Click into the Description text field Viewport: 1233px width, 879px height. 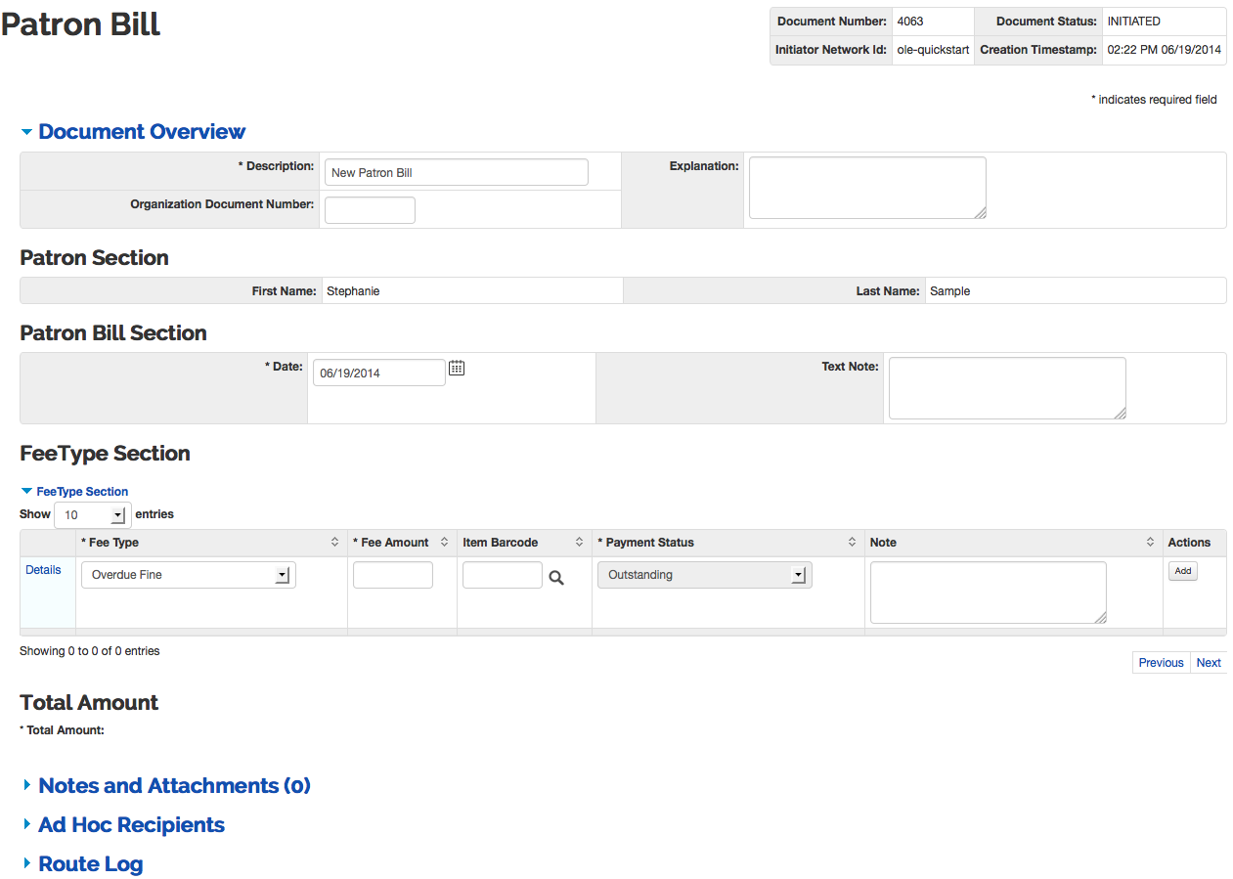pyautogui.click(x=456, y=173)
